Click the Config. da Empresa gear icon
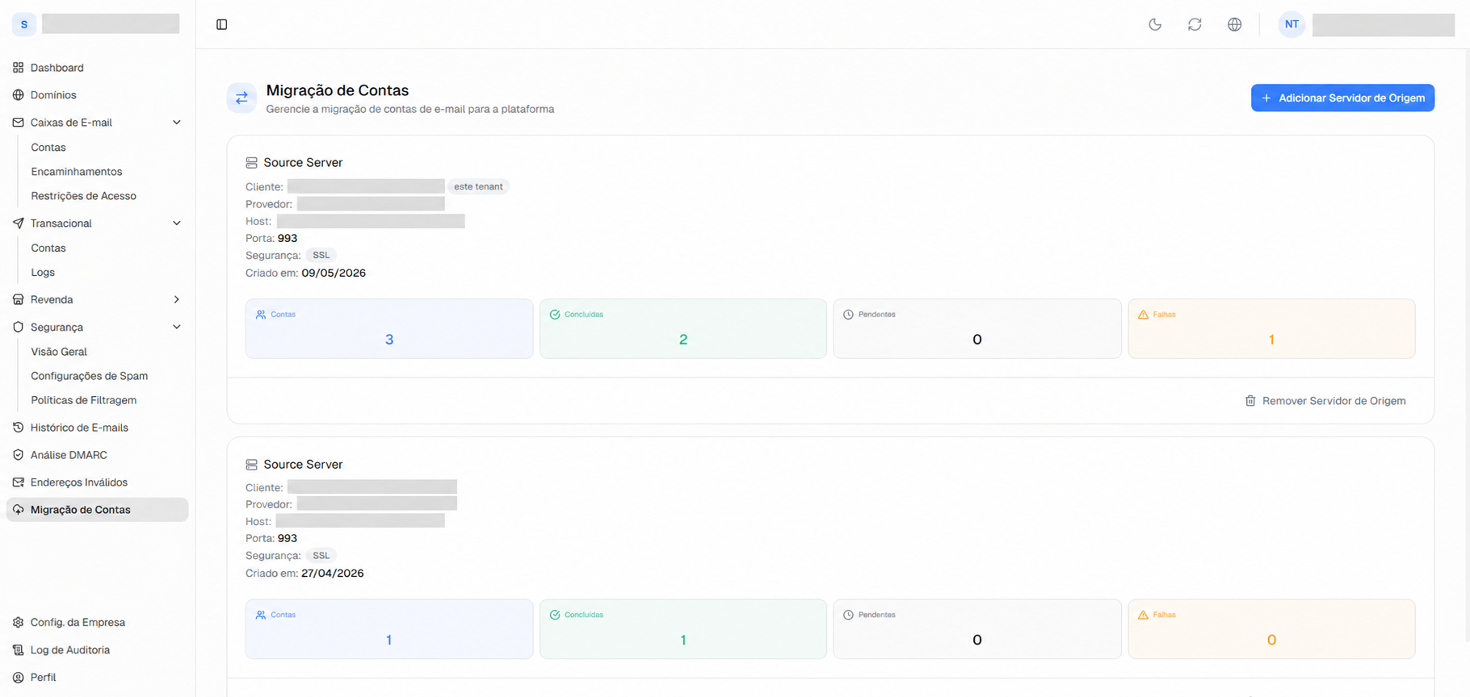Image resolution: width=1470 pixels, height=697 pixels. (18, 623)
